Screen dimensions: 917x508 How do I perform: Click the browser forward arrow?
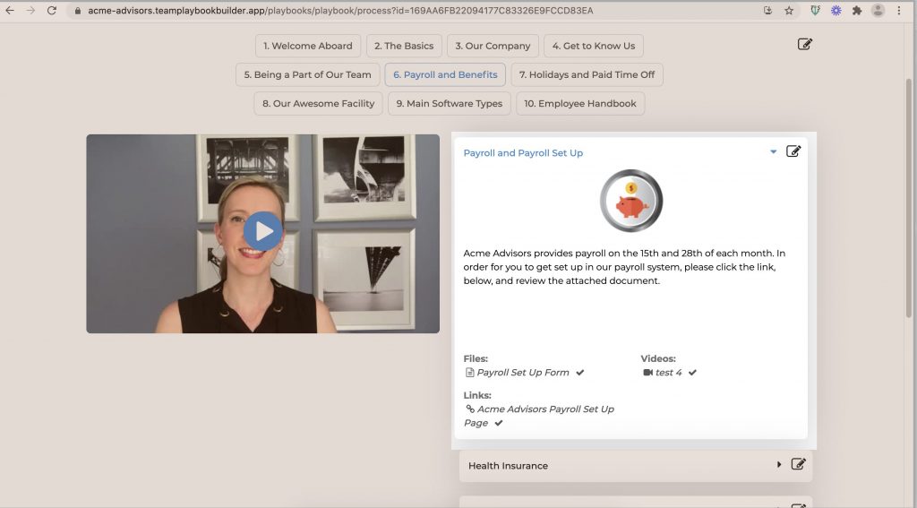click(31, 11)
